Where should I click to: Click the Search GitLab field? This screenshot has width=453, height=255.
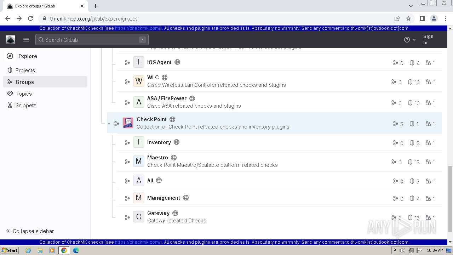(x=92, y=40)
